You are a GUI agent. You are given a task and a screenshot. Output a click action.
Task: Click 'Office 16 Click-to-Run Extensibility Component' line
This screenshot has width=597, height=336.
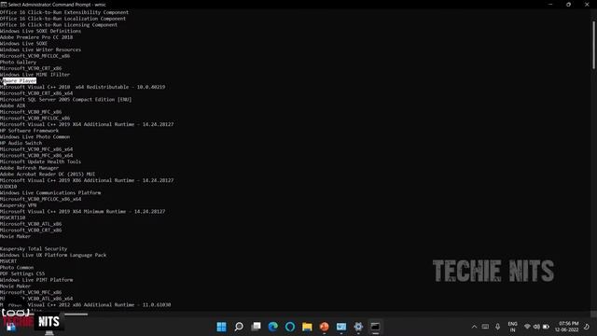[64, 12]
